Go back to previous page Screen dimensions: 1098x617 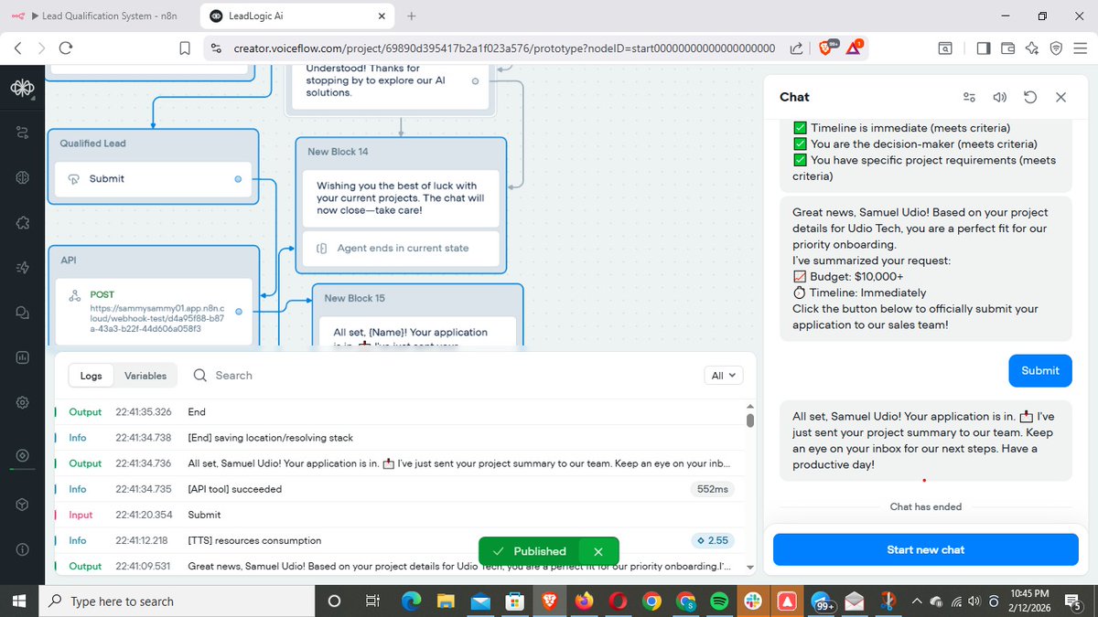[x=18, y=48]
